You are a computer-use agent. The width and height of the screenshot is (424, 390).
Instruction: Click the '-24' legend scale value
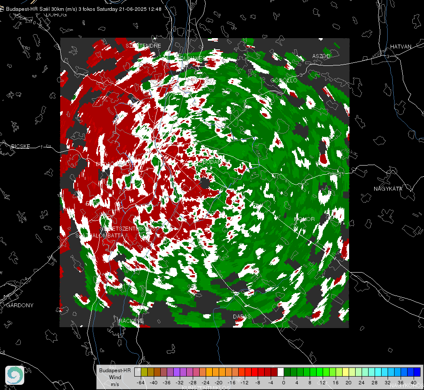(206, 383)
